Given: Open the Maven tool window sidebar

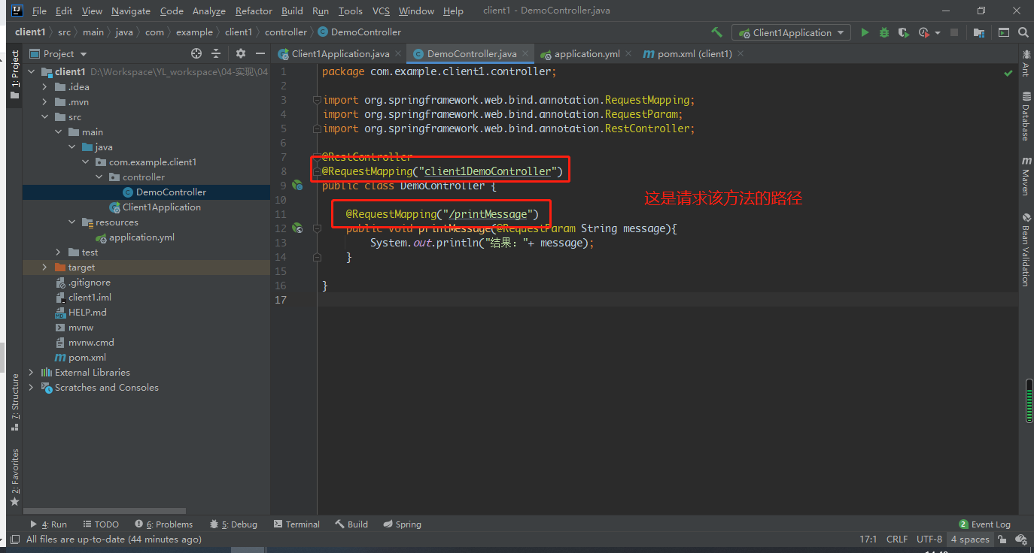Looking at the screenshot, I should (x=1026, y=176).
